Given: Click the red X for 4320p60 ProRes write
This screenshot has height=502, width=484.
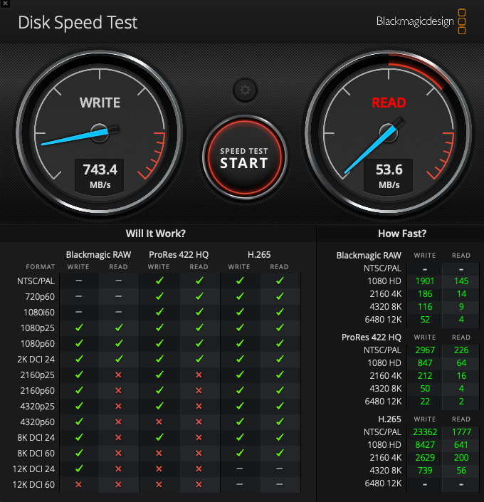Looking at the screenshot, I should tap(159, 422).
